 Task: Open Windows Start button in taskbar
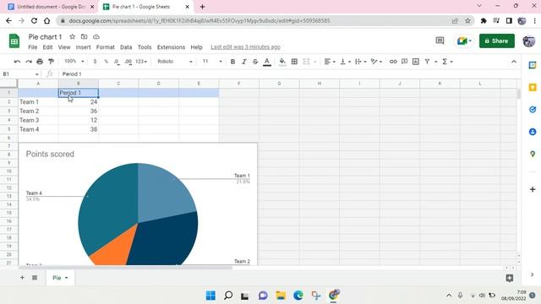point(210,296)
